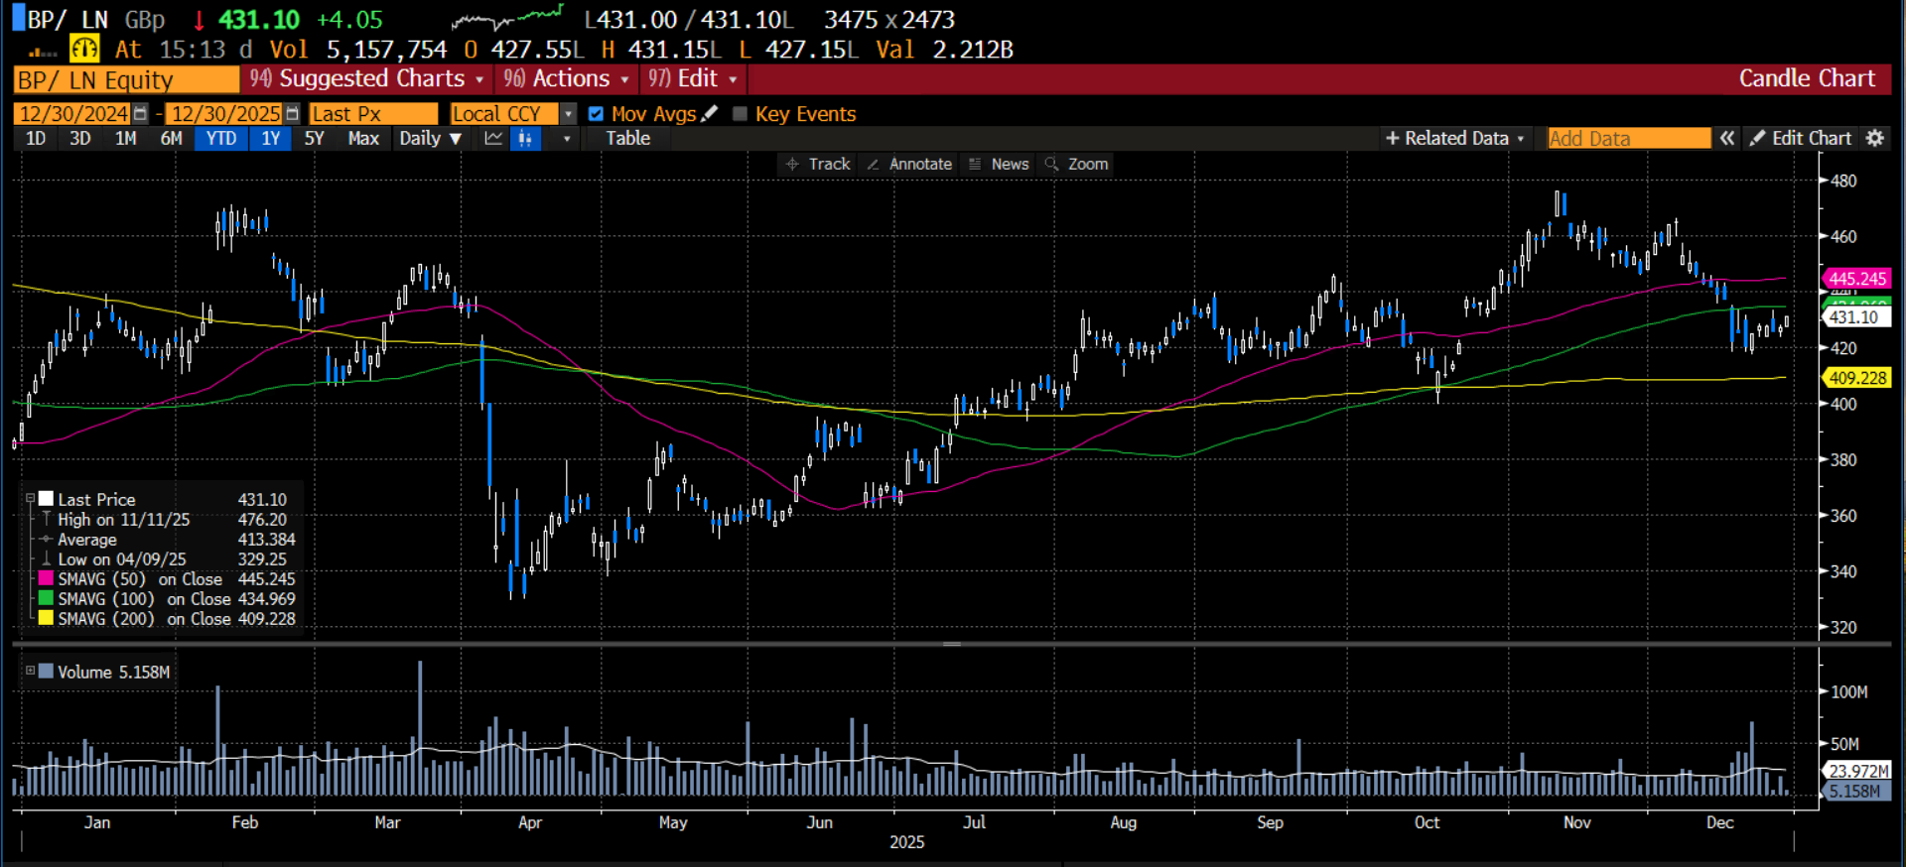Click the Table view button
The image size is (1906, 867).
point(627,139)
